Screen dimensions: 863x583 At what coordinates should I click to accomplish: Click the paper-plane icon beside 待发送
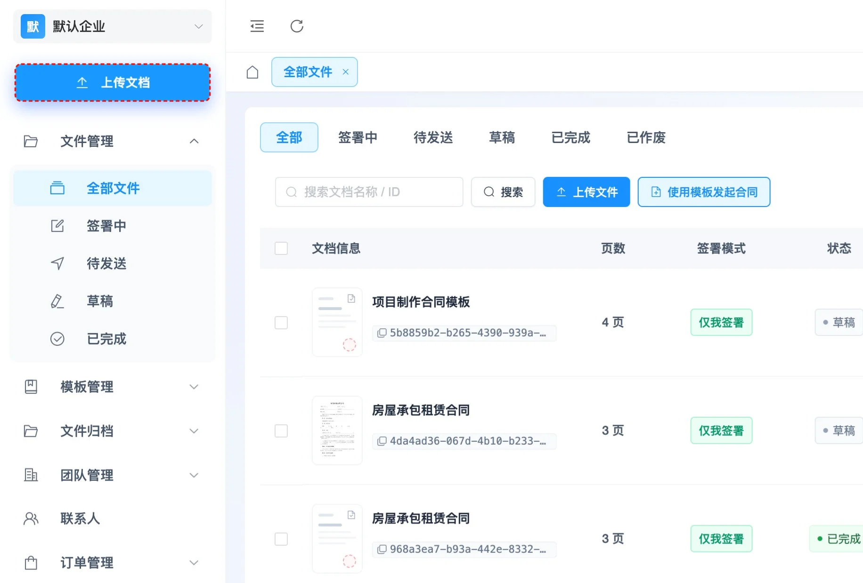57,264
